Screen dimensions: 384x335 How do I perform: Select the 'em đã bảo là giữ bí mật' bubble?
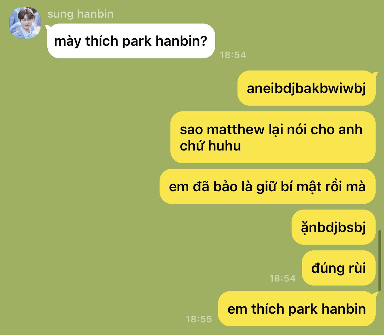(267, 186)
